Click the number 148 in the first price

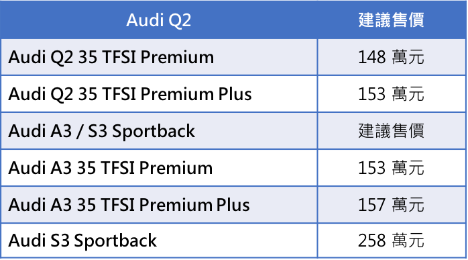point(372,57)
